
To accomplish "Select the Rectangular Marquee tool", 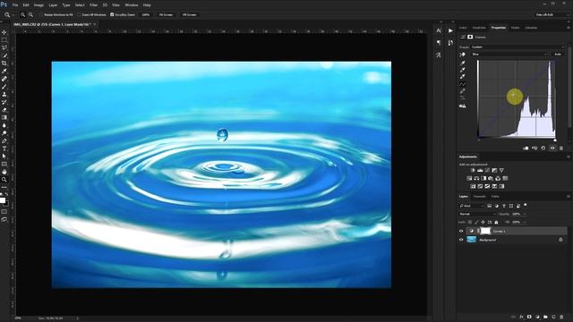I will pos(4,39).
